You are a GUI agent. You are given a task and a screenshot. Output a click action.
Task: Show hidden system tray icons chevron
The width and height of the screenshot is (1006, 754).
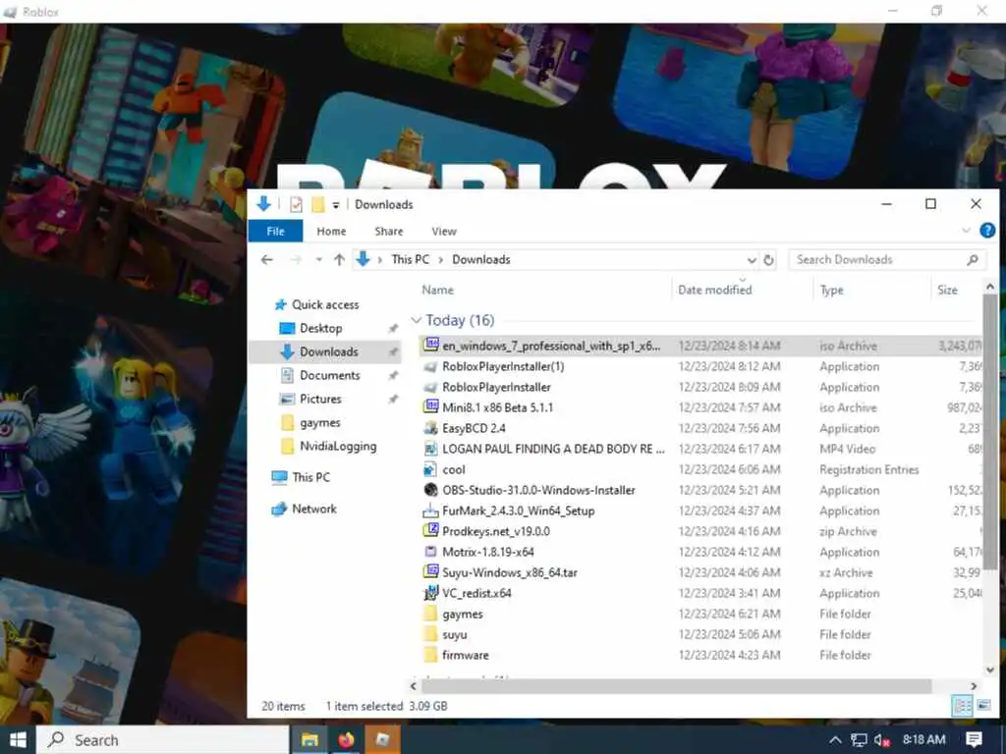tap(835, 740)
